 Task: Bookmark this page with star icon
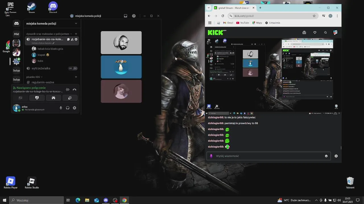(x=314, y=16)
